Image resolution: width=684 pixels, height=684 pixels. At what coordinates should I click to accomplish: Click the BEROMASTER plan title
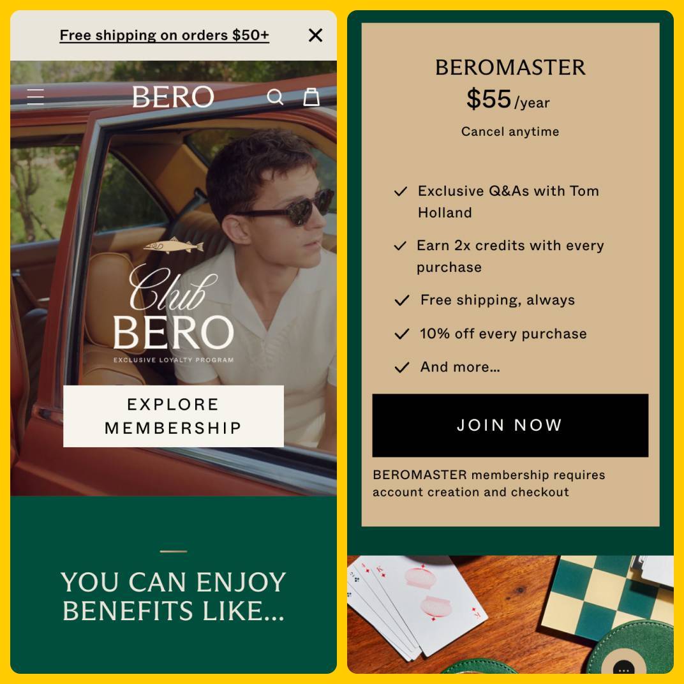[510, 67]
